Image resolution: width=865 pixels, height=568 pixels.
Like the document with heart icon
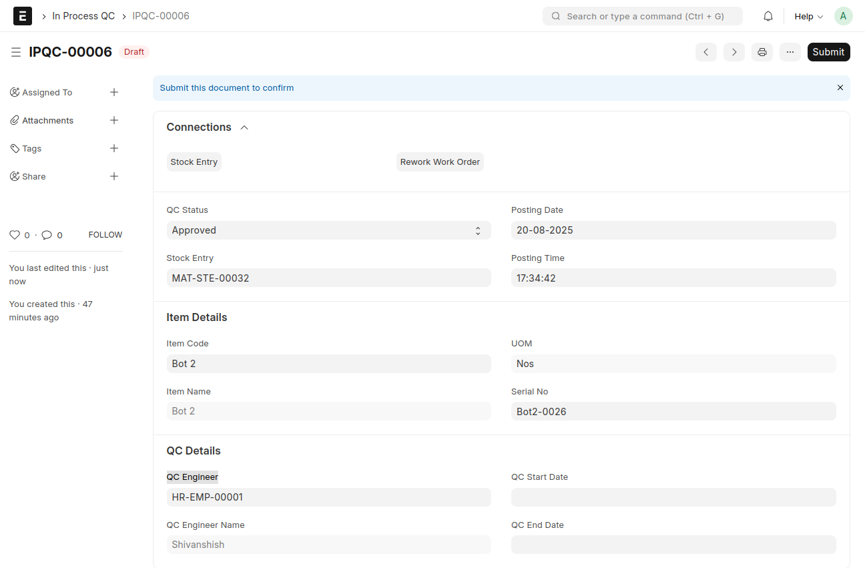click(x=15, y=235)
